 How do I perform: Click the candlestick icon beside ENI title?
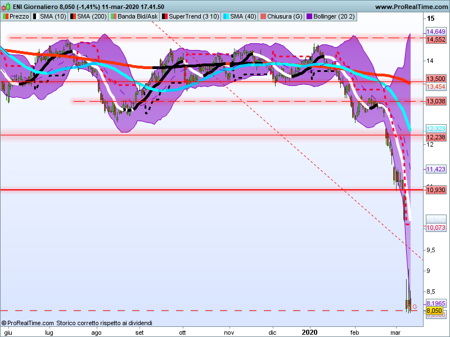tap(6, 6)
